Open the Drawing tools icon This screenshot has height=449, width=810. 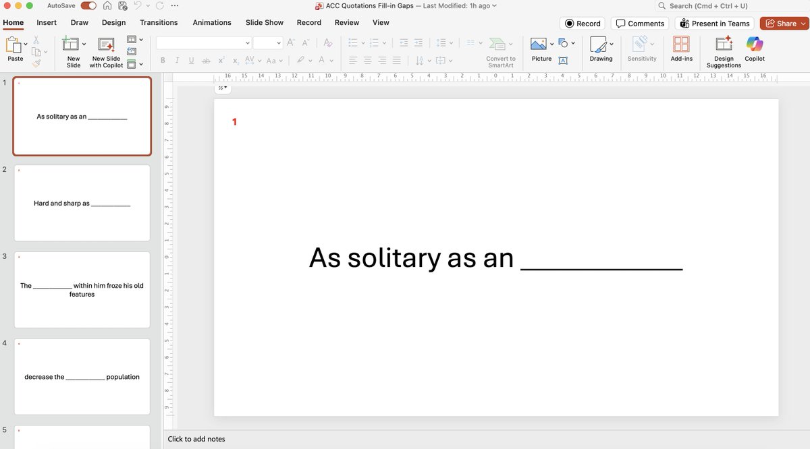(x=598, y=44)
